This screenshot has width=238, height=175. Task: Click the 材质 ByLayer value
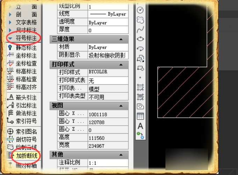[108, 47]
